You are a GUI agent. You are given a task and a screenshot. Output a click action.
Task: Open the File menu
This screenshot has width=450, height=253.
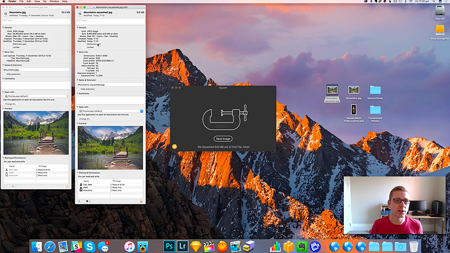coord(22,2)
